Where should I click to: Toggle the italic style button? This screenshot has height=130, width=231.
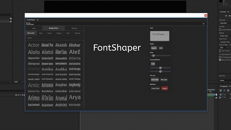click(161, 48)
